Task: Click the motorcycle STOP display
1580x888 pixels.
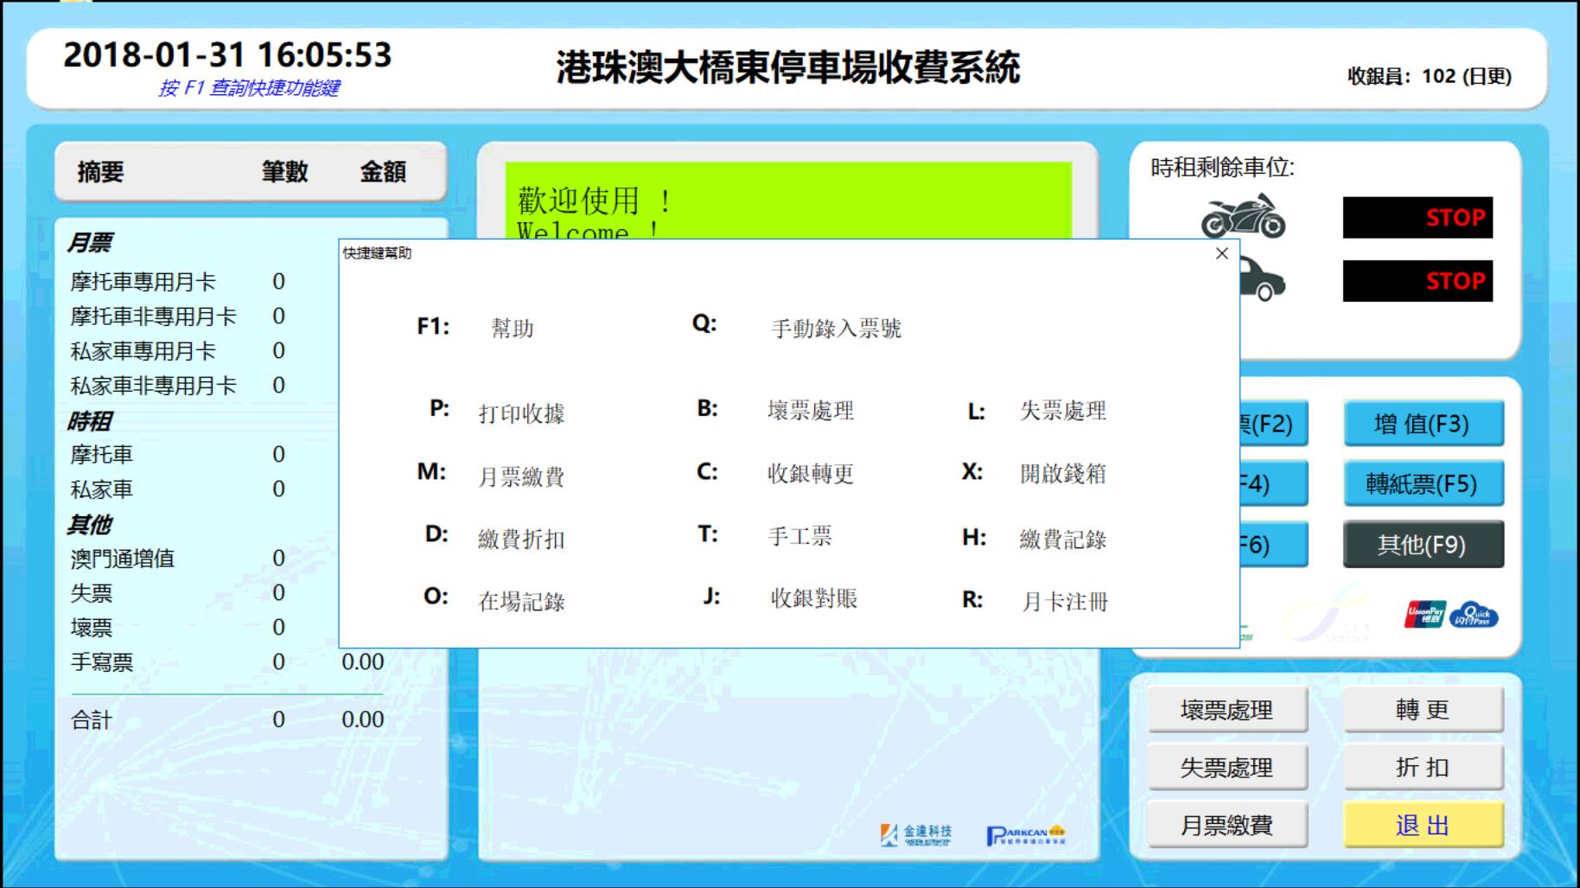Action: coord(1418,219)
